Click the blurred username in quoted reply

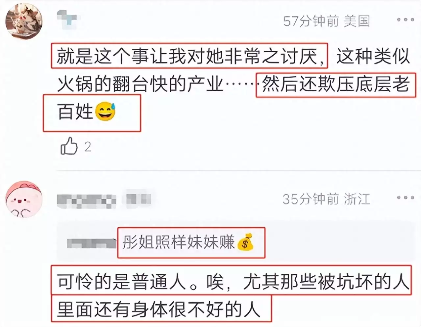[92, 243]
